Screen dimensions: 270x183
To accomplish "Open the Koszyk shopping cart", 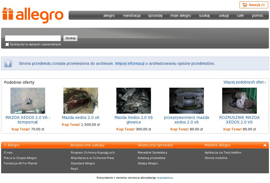I will pos(254,5).
